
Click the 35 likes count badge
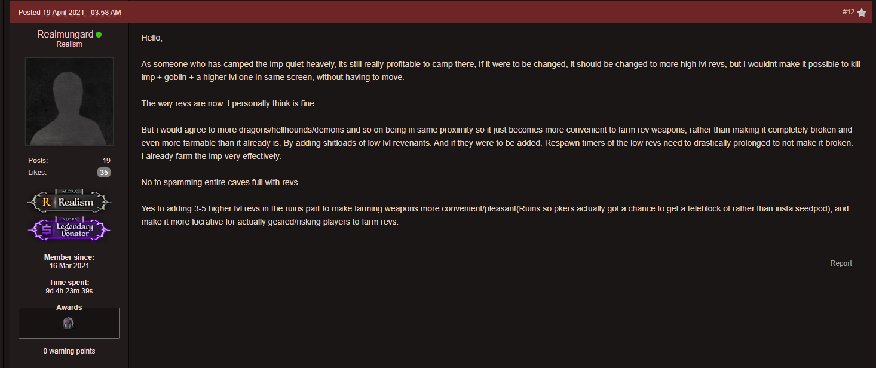tap(104, 173)
